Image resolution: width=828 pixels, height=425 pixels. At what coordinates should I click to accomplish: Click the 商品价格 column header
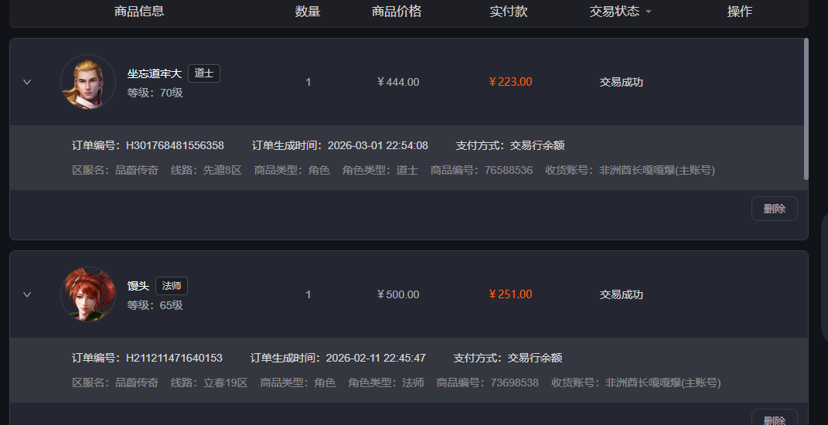[x=397, y=11]
